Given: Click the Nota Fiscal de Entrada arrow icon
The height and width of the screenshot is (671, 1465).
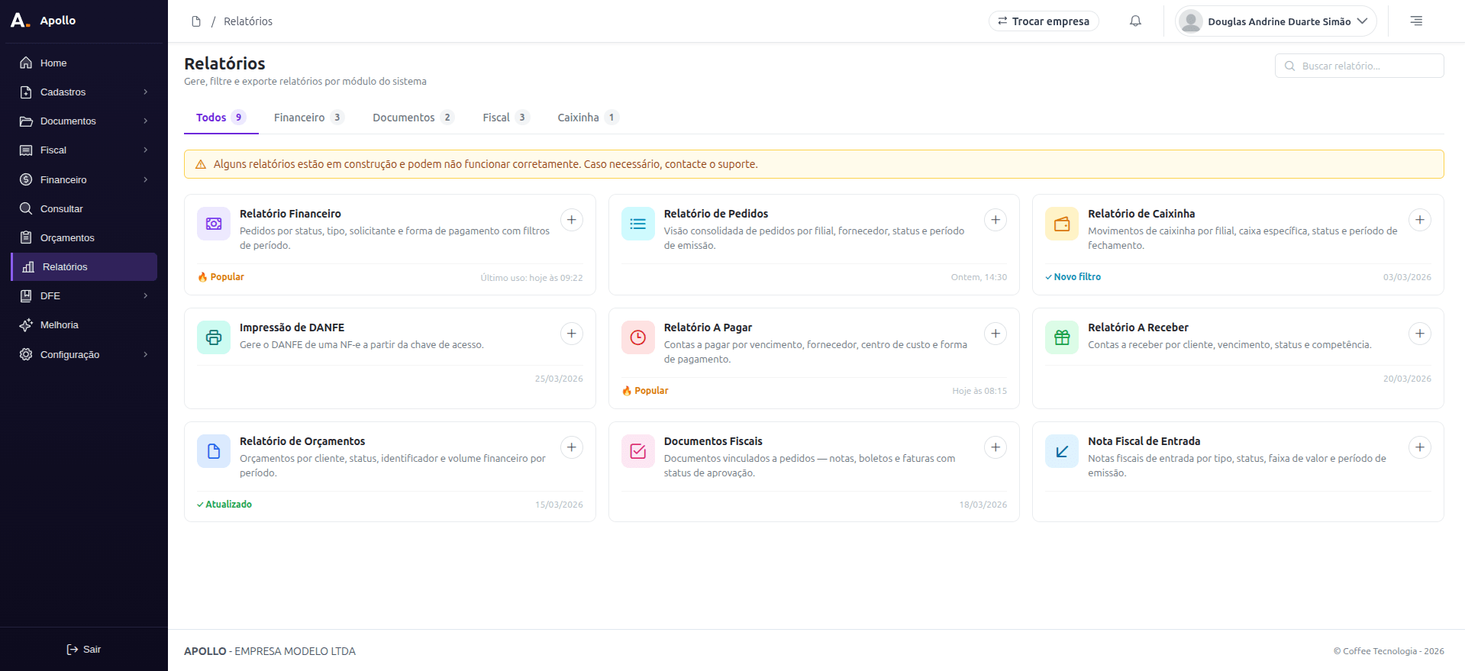Looking at the screenshot, I should (1062, 451).
